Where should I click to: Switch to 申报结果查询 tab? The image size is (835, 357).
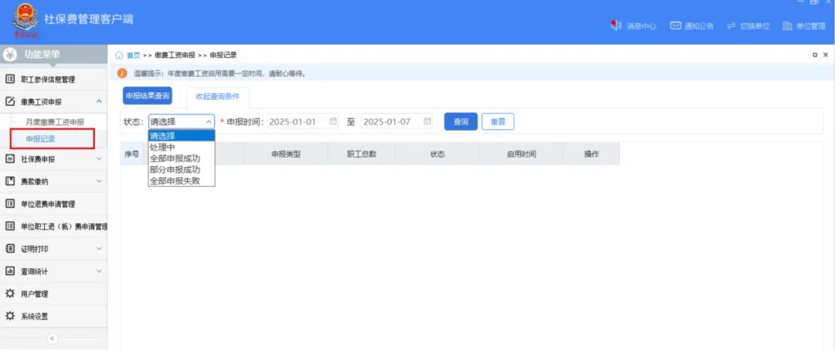click(147, 96)
